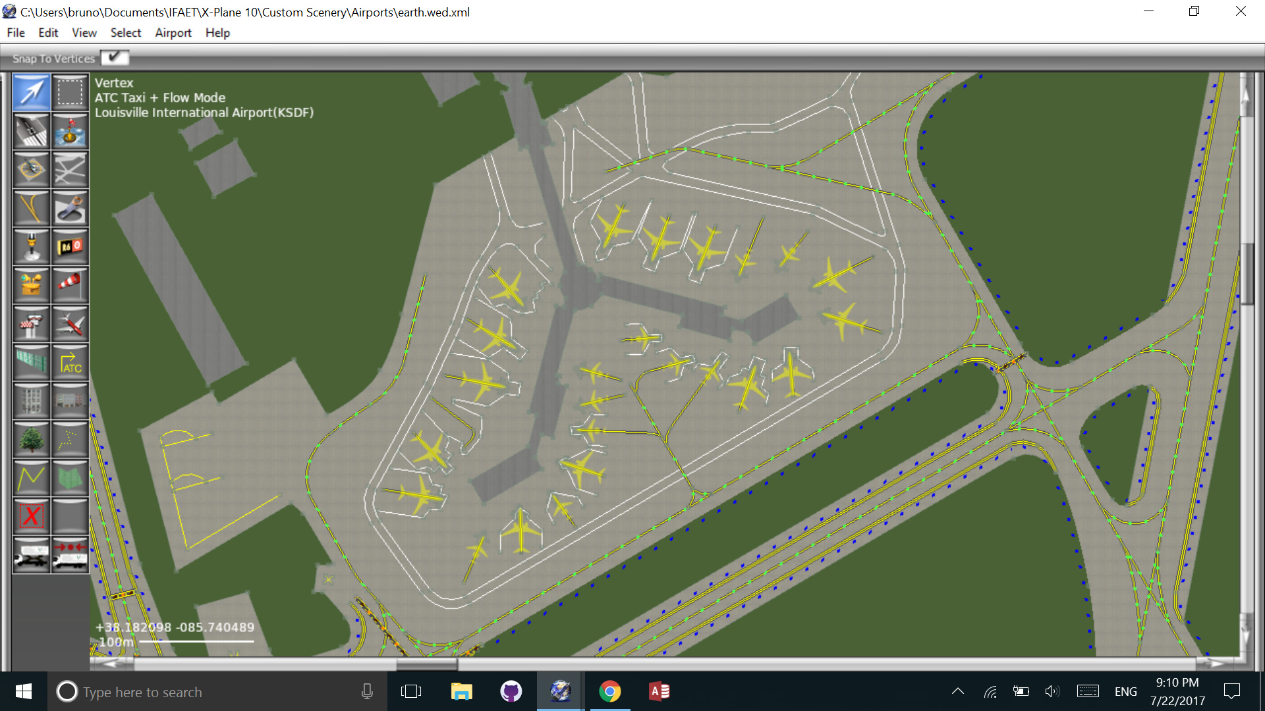Image resolution: width=1265 pixels, height=711 pixels.
Task: Choose the Exclusion Zone red X tool
Action: coord(31,516)
